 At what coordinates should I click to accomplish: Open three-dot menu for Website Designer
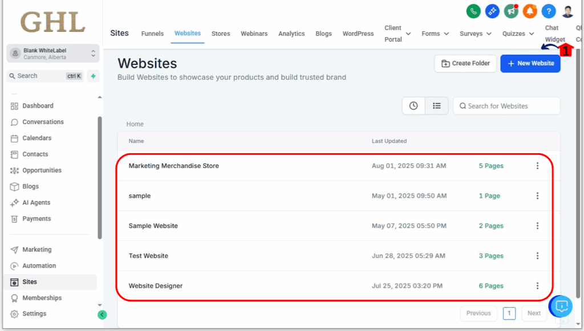pyautogui.click(x=537, y=285)
